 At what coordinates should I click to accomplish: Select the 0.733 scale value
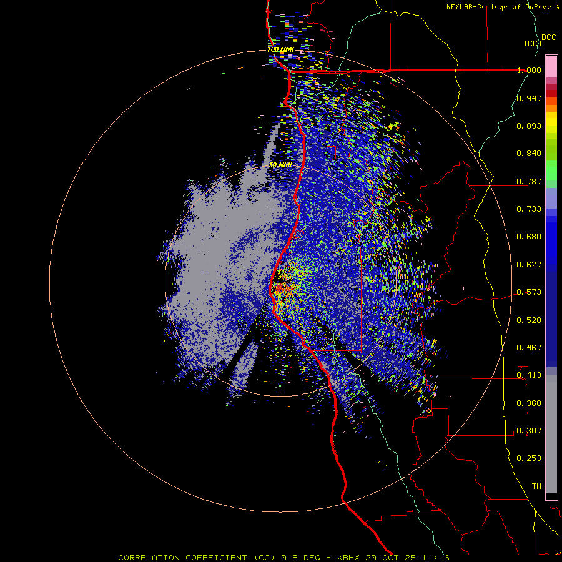pos(529,209)
